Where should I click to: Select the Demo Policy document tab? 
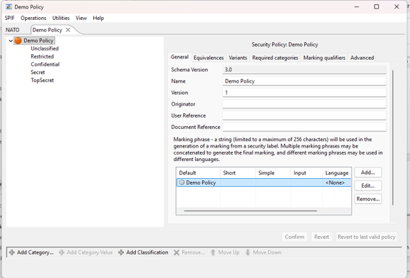click(x=47, y=30)
